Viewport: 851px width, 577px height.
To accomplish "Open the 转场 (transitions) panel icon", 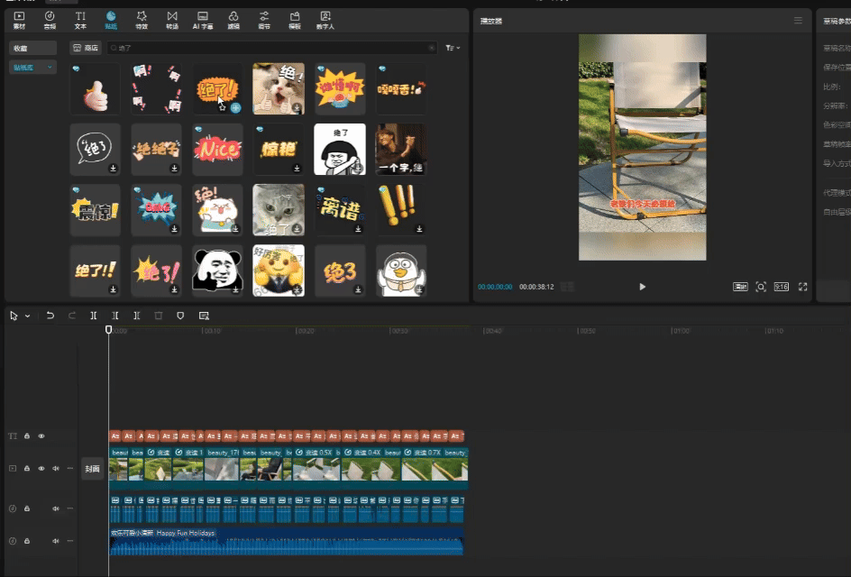I will point(172,20).
